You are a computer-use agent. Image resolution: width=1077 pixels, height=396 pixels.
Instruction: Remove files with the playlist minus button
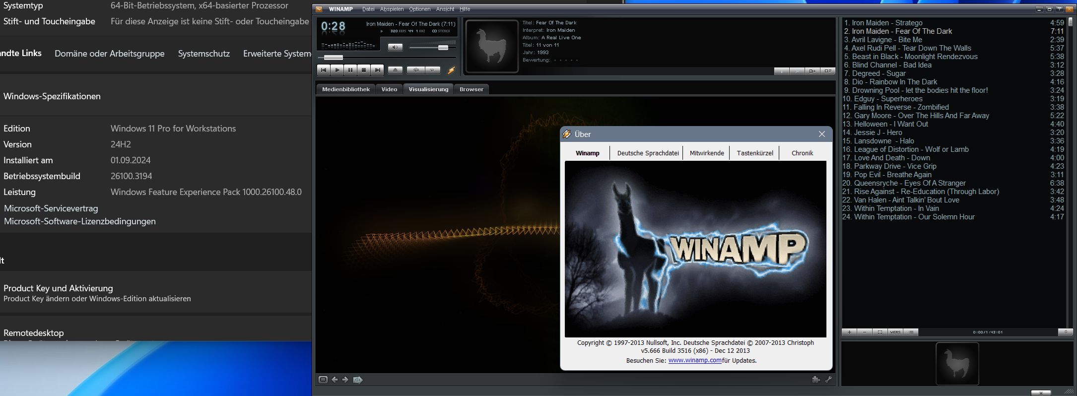click(x=865, y=332)
